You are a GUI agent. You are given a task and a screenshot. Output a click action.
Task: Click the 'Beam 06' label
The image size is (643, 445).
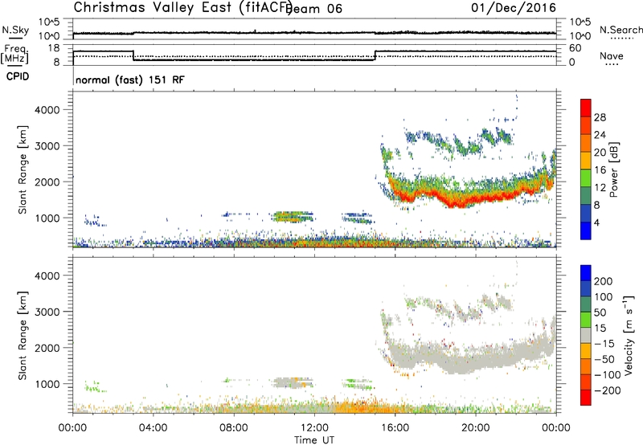point(313,9)
